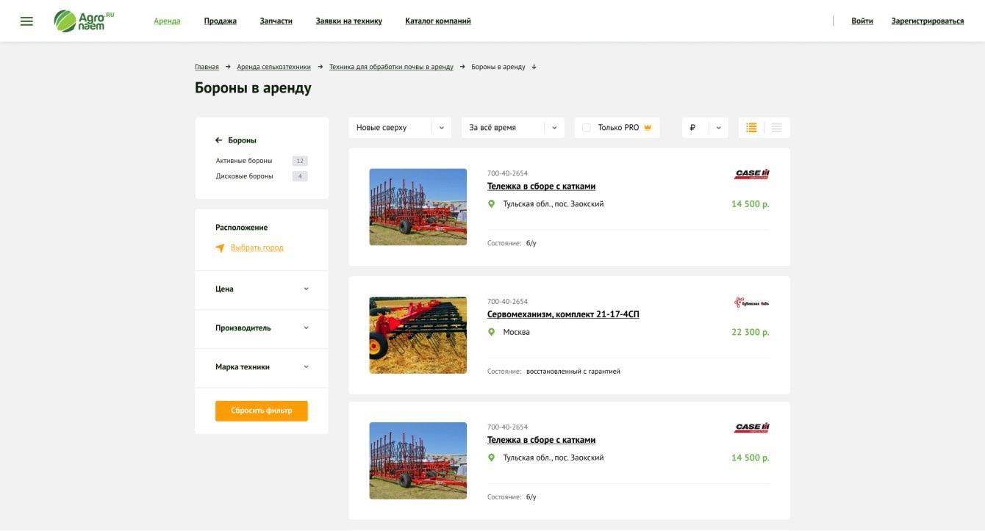Enable the Только PRO checkbox
Screen dimensions: 985x531
(x=586, y=128)
